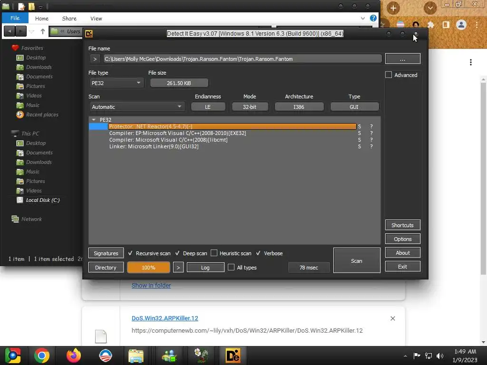Viewport: 487px width, 365px height.
Task: Click the > button beside file path
Action: click(x=95, y=58)
